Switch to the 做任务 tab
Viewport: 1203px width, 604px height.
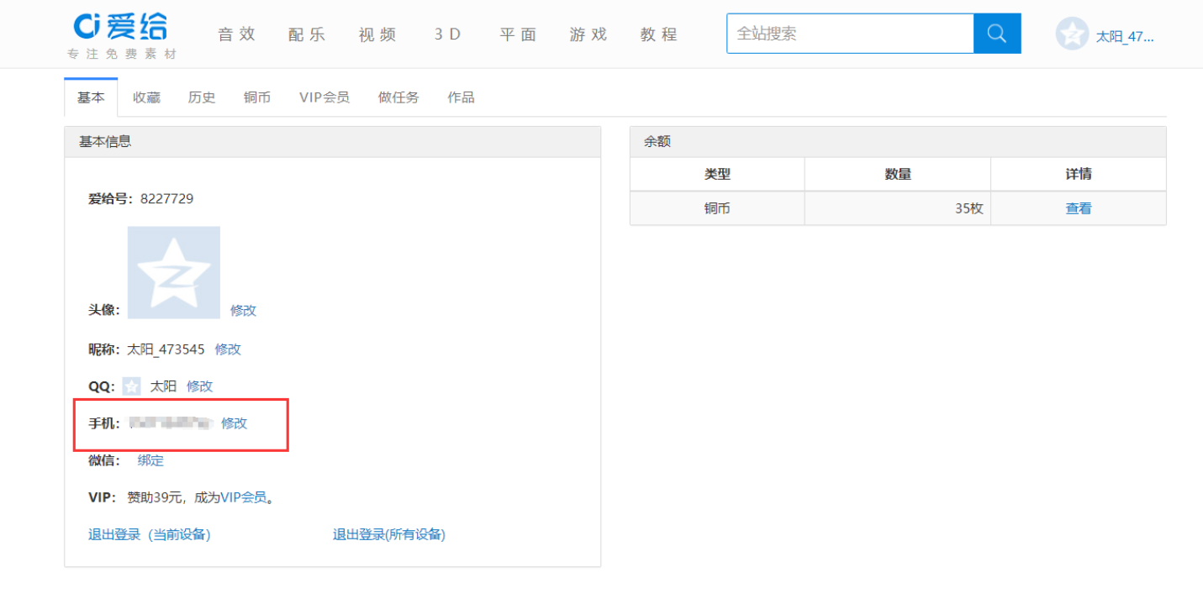pyautogui.click(x=398, y=97)
